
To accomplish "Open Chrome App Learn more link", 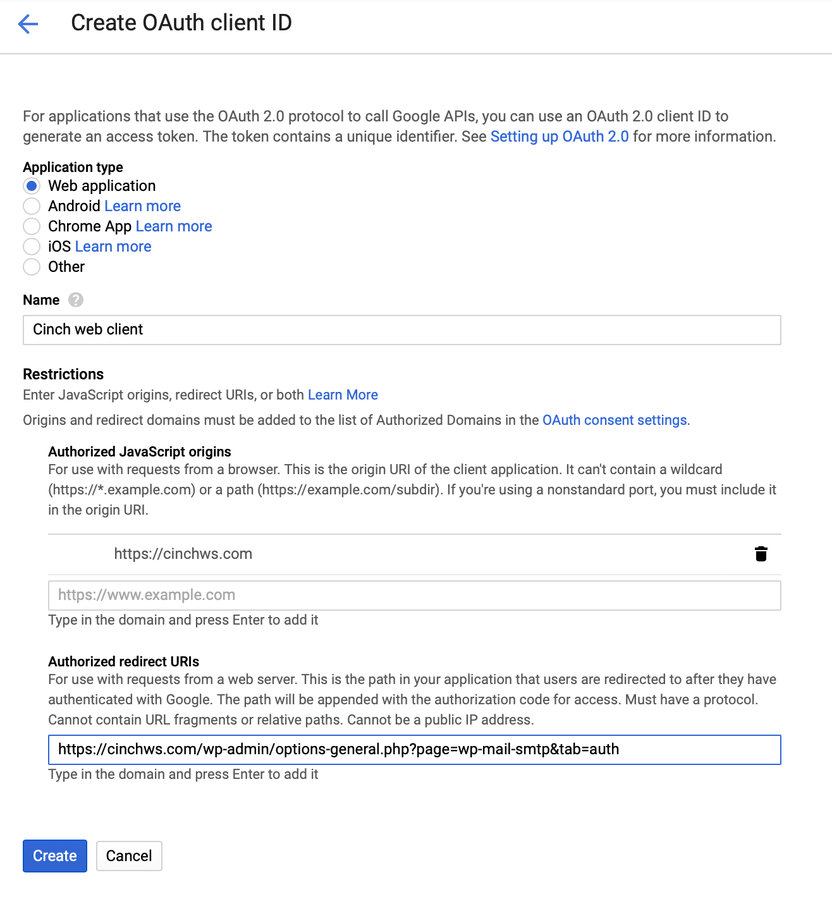I will [x=174, y=226].
